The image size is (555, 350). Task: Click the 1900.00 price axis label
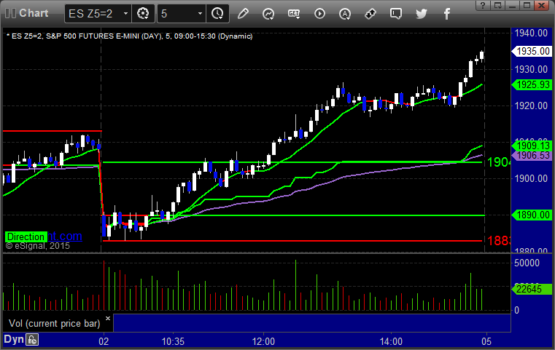[531, 178]
